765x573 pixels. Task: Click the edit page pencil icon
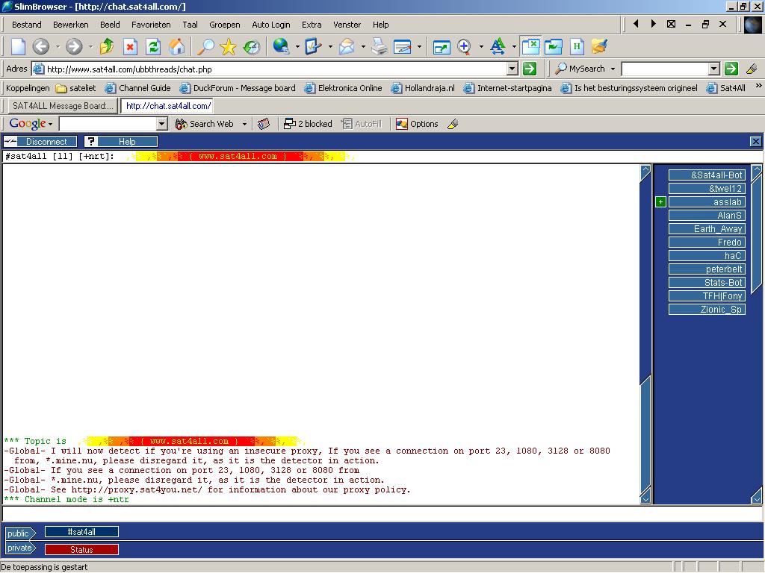(x=403, y=47)
